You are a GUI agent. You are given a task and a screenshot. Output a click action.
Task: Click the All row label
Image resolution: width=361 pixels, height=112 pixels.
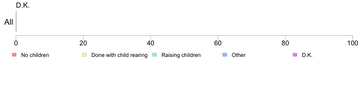point(9,22)
